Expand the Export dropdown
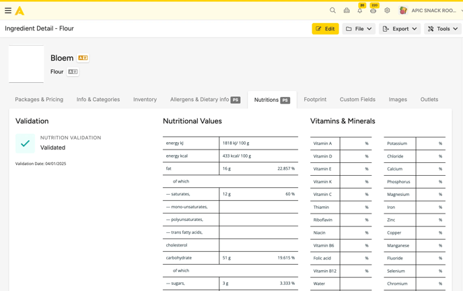 [399, 29]
